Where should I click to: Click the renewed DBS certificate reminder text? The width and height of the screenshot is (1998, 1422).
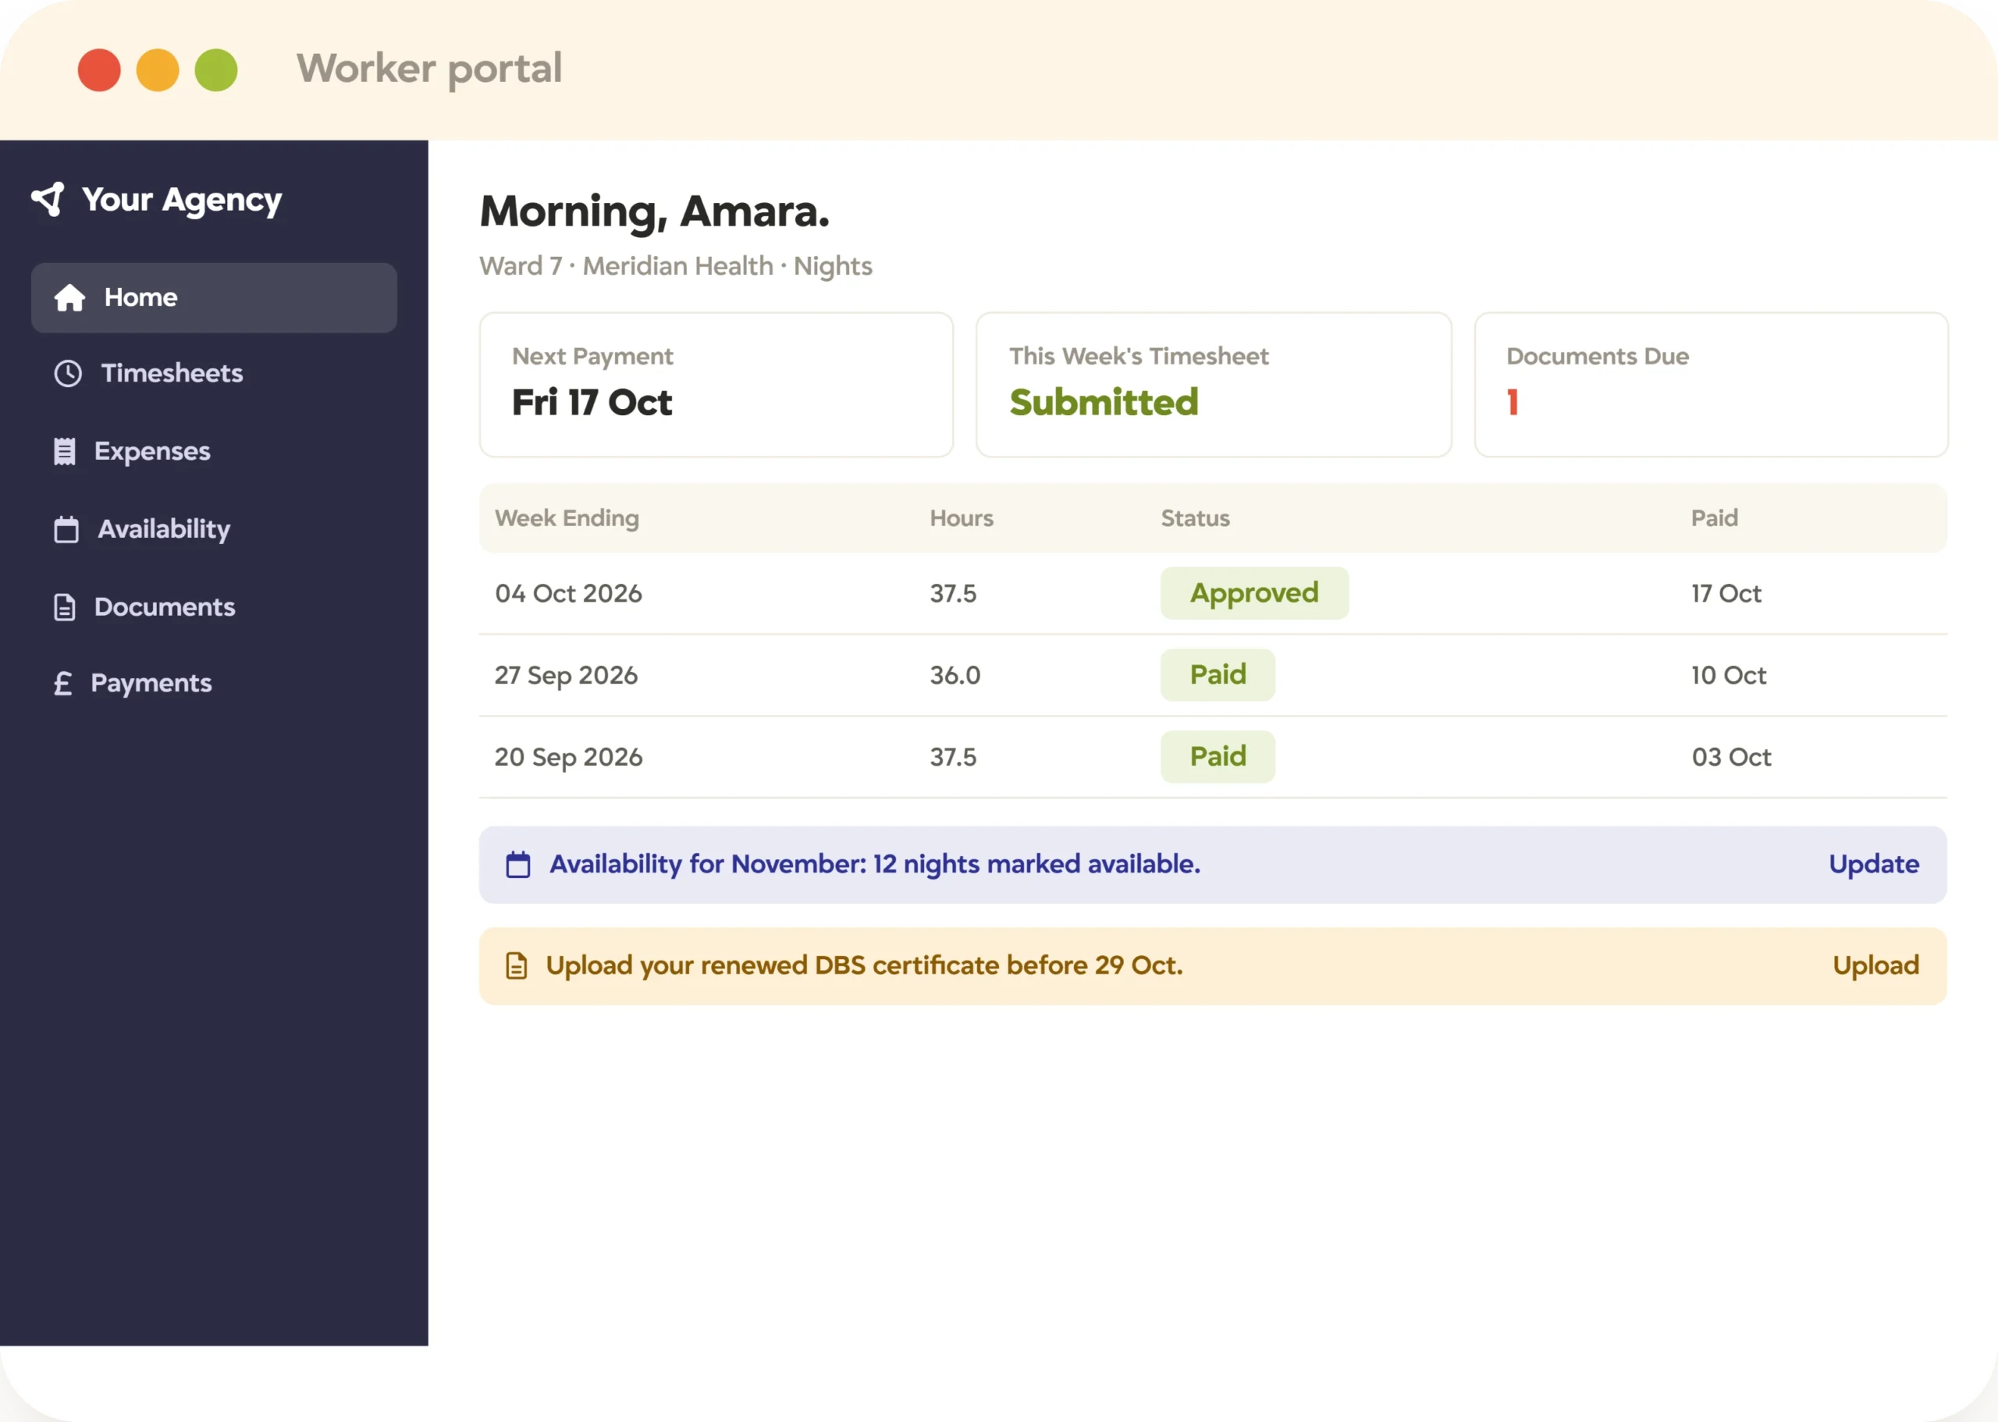864,965
